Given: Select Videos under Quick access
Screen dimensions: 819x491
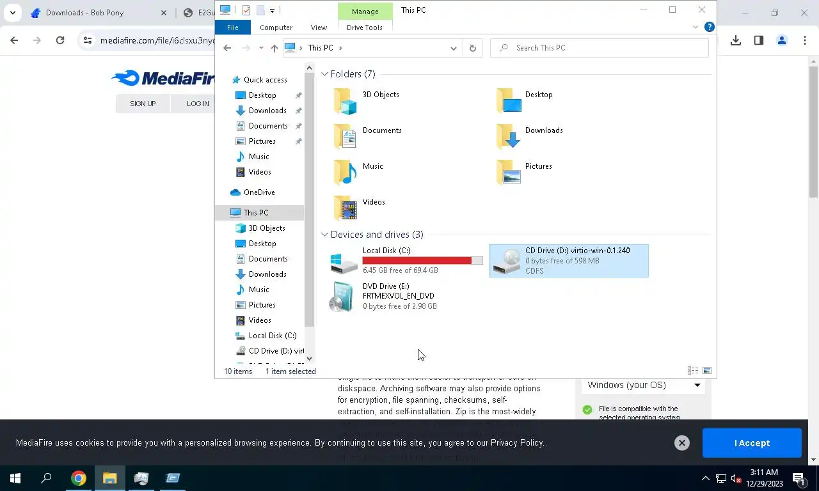Looking at the screenshot, I should pyautogui.click(x=260, y=172).
